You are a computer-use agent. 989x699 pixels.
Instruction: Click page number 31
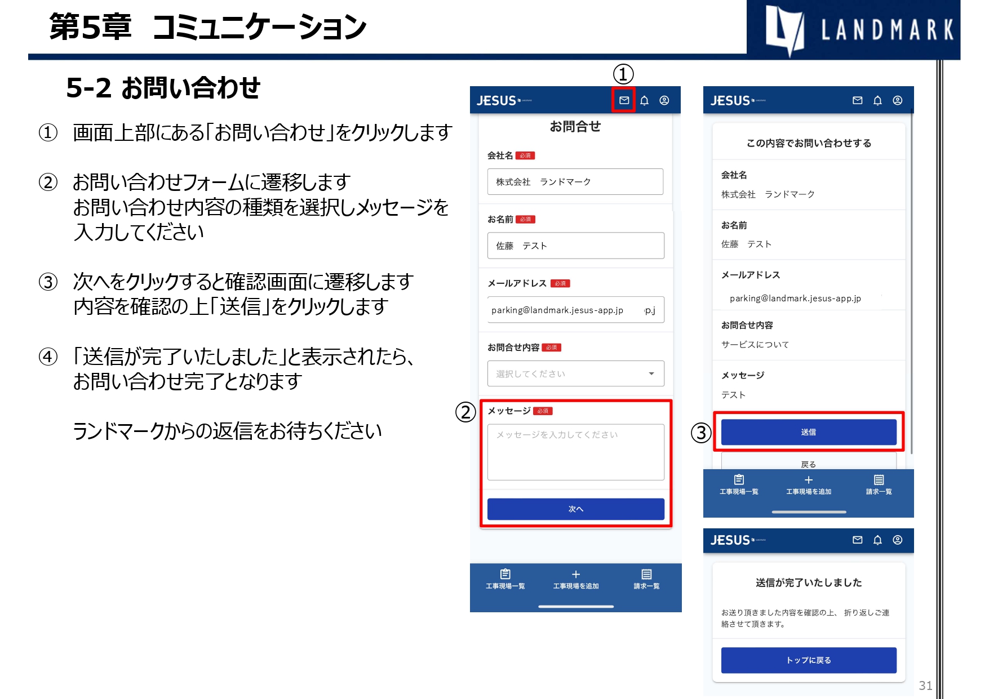[925, 685]
